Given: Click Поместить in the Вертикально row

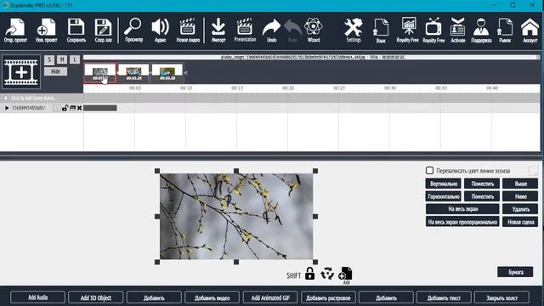Looking at the screenshot, I should [482, 184].
